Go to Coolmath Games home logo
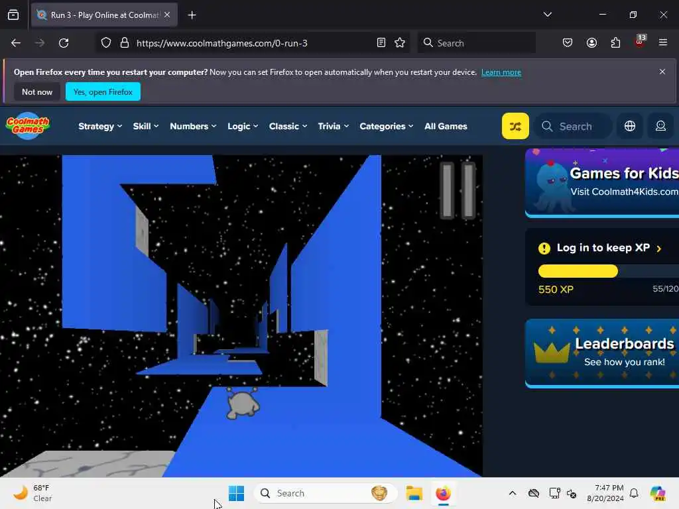Screen dimensions: 679x509 point(28,126)
